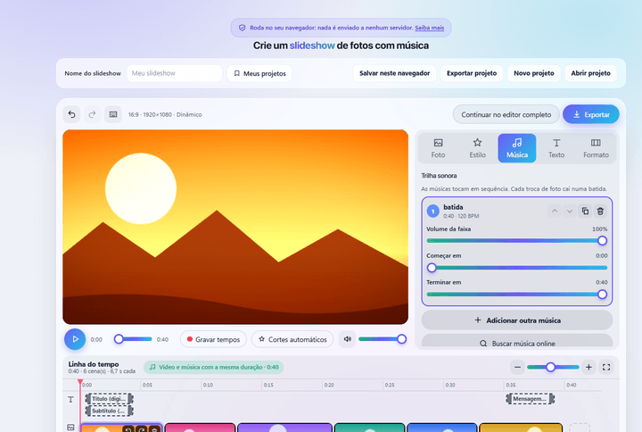This screenshot has height=432, width=642.
Task: Click the 0:20 timeline ruler mark
Action: pos(329,386)
